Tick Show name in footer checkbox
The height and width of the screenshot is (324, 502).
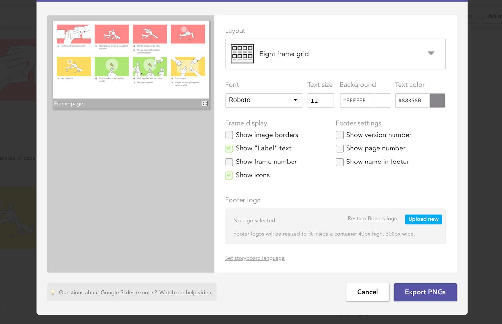coord(340,162)
